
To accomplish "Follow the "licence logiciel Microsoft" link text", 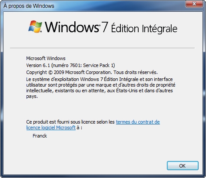I will coord(51,128).
